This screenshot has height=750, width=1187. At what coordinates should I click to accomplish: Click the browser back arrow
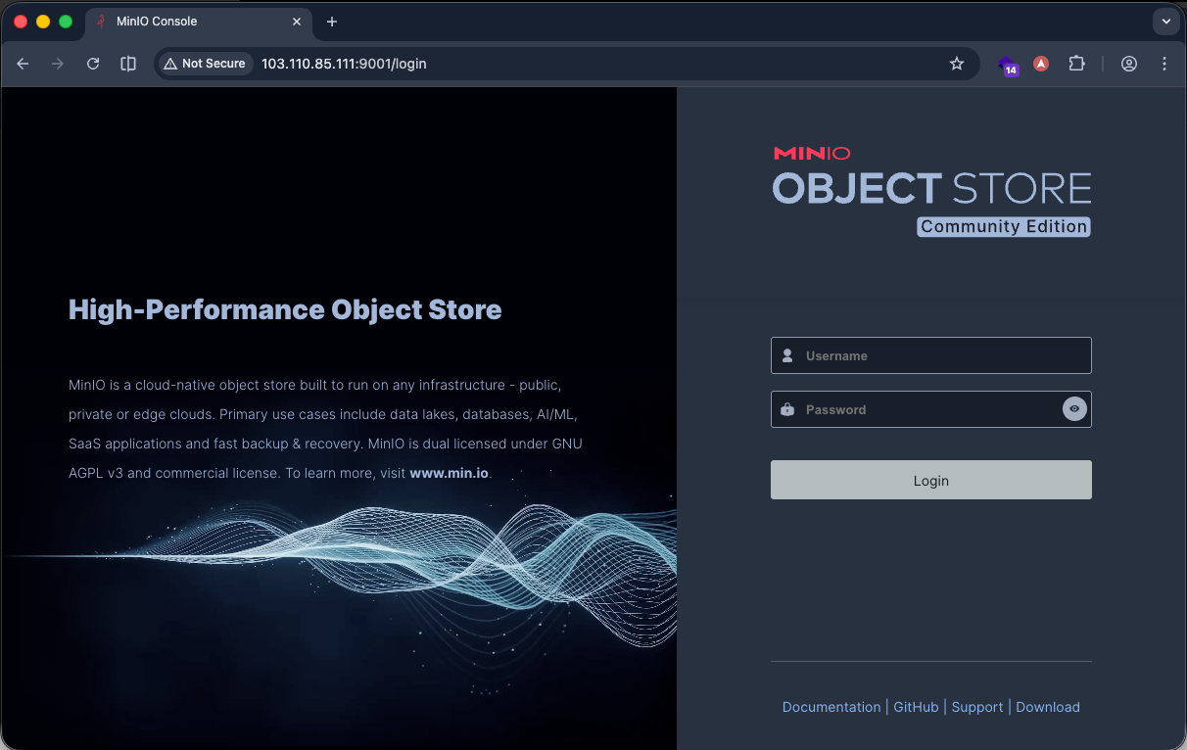pos(24,64)
